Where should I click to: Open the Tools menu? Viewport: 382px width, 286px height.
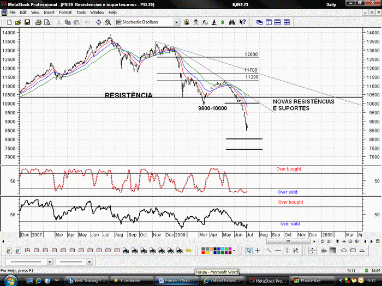pyautogui.click(x=81, y=13)
